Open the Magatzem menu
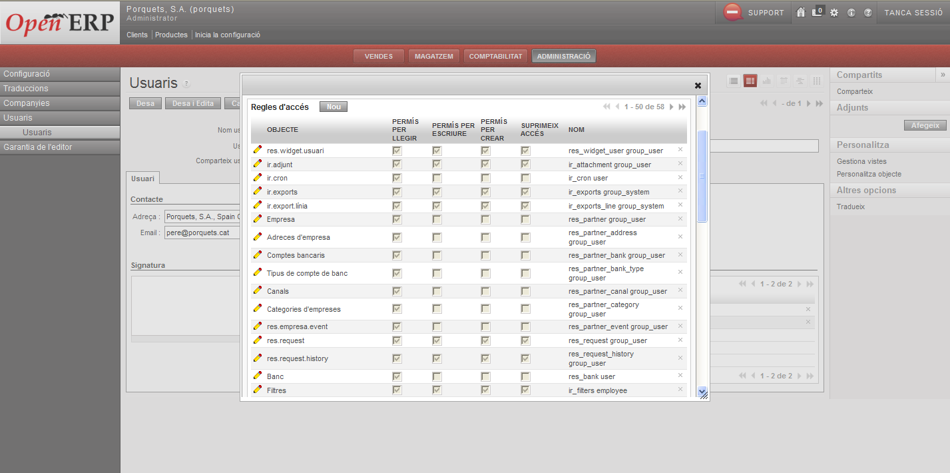The image size is (950, 473). tap(433, 57)
